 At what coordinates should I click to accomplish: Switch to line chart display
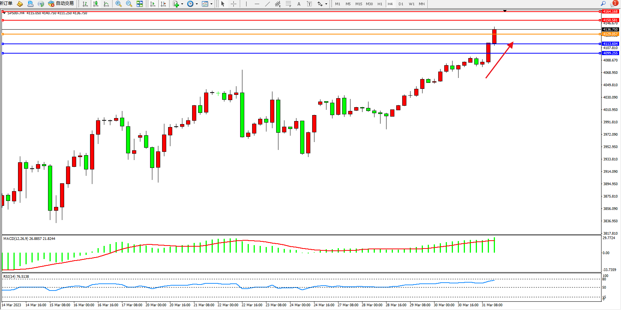106,4
